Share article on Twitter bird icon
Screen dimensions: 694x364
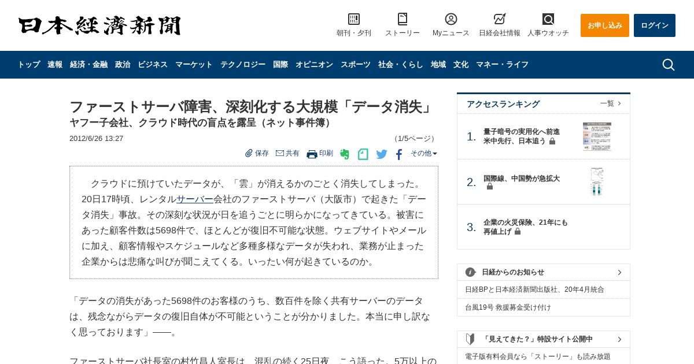[x=382, y=154]
